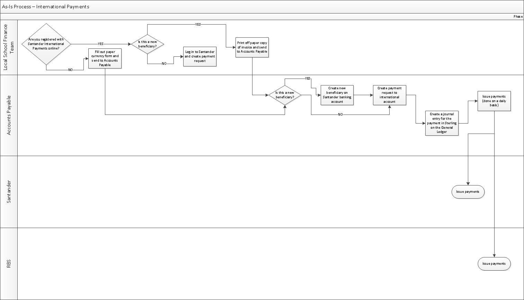Image resolution: width=524 pixels, height=300 pixels.
Task: Select the 'Local School Finance Team' swimlane header
Action: pos(9,47)
